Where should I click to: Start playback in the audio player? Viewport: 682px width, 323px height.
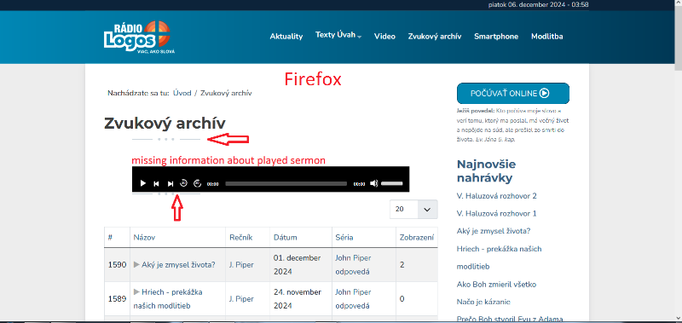click(142, 183)
